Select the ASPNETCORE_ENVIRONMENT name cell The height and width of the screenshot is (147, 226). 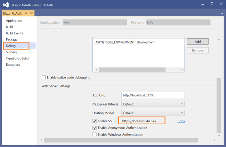point(115,42)
